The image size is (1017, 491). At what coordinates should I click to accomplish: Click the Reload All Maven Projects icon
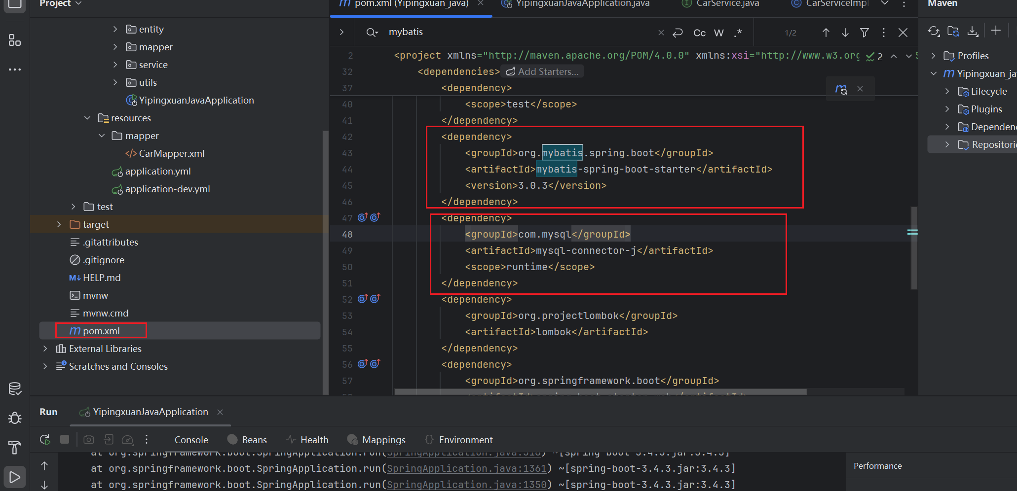tap(934, 32)
